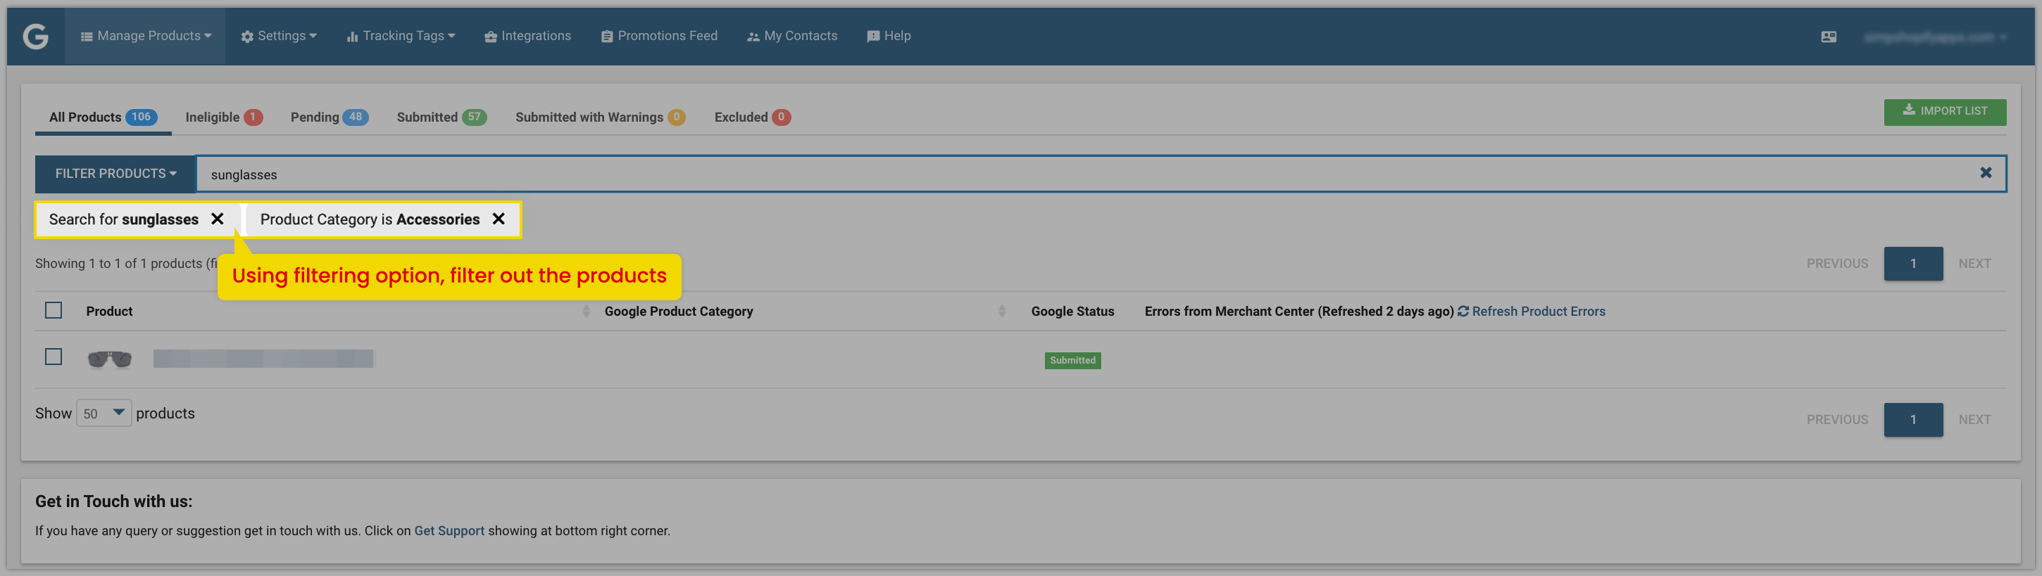Screen dimensions: 2042x576
Task: Tick the select-all checkbox in the table header
Action: tap(53, 311)
